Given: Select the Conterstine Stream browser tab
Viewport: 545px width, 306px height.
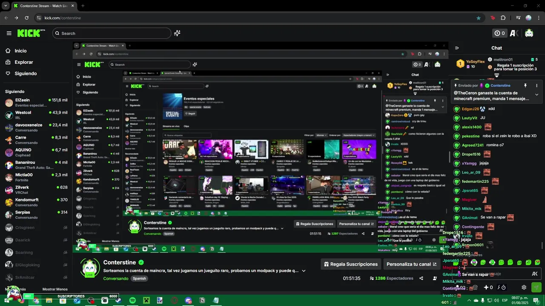Looking at the screenshot, I should pos(43,6).
